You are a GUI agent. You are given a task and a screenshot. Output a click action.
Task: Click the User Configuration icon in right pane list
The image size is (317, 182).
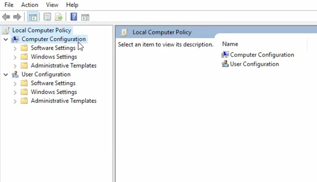tap(225, 64)
